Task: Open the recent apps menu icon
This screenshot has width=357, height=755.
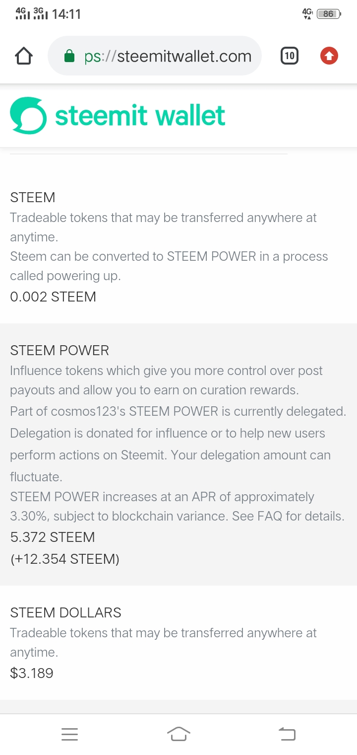Action: pos(69,734)
